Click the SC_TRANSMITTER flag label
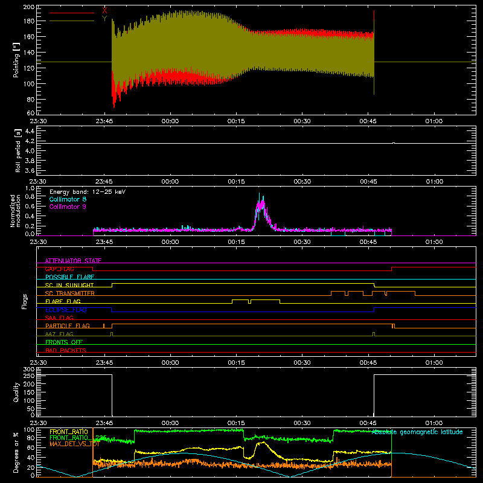 [x=70, y=293]
